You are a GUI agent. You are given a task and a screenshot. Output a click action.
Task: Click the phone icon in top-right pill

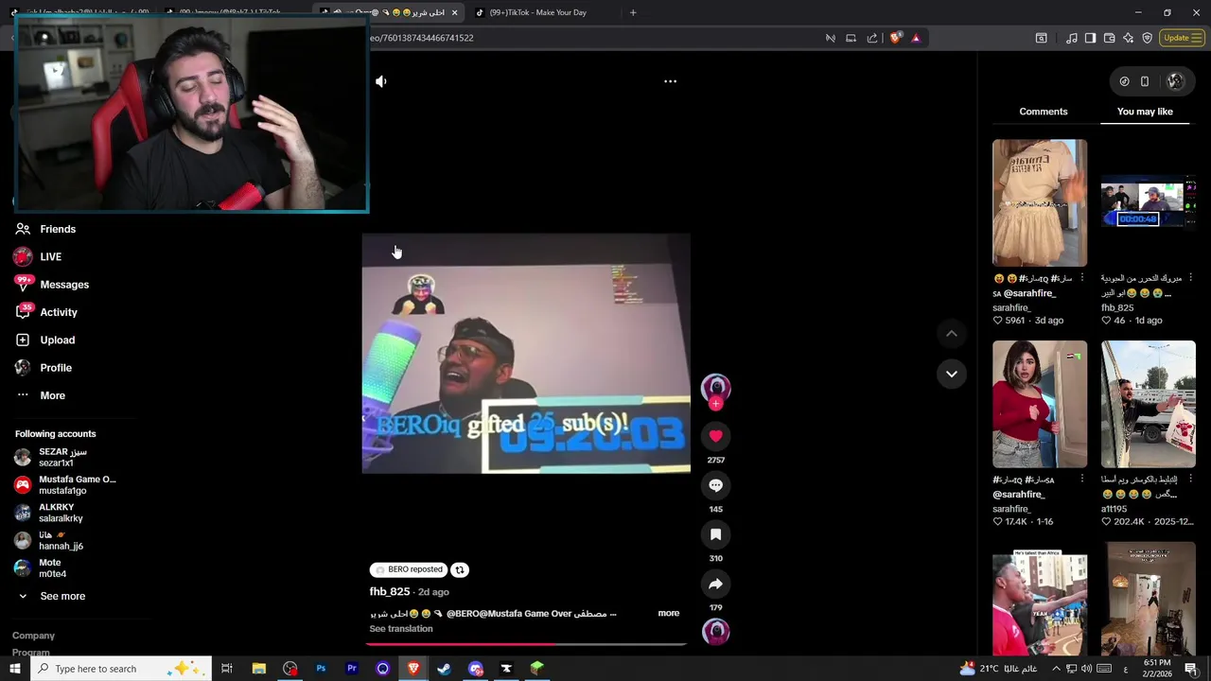pos(1145,81)
